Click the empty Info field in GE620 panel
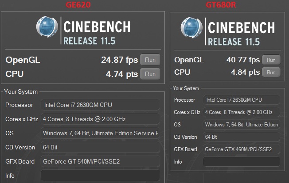Screen dimensions: 289x183 100,175
